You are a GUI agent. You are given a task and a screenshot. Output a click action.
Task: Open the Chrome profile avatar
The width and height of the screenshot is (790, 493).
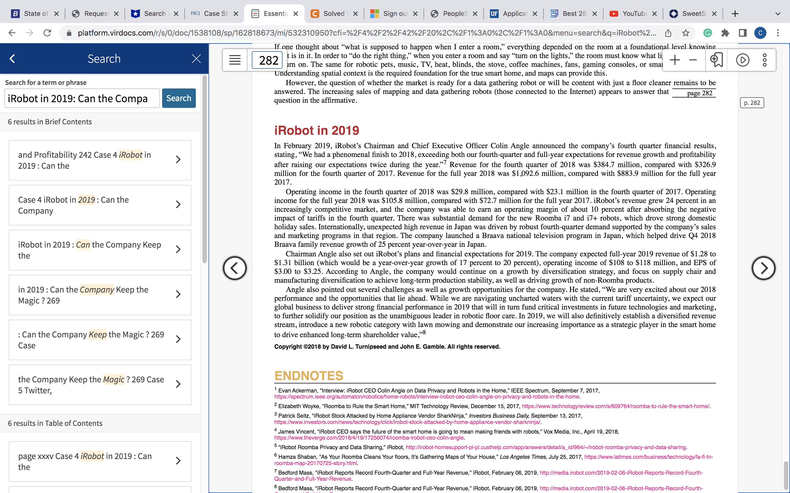coord(760,33)
